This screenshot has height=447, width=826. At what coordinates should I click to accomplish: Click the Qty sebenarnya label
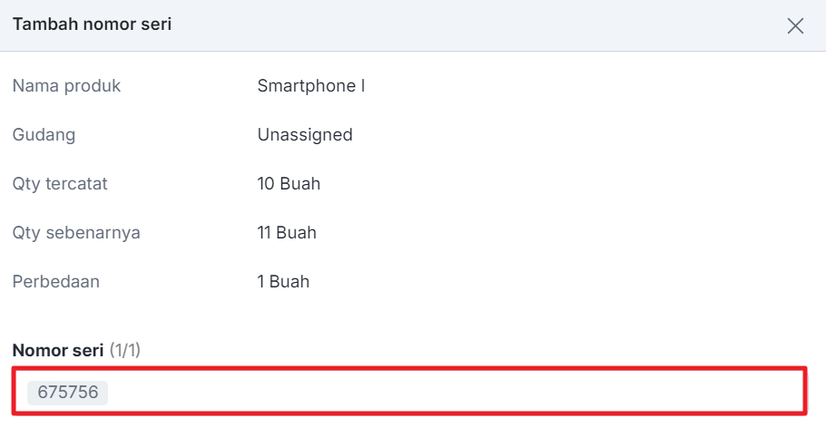coord(76,233)
